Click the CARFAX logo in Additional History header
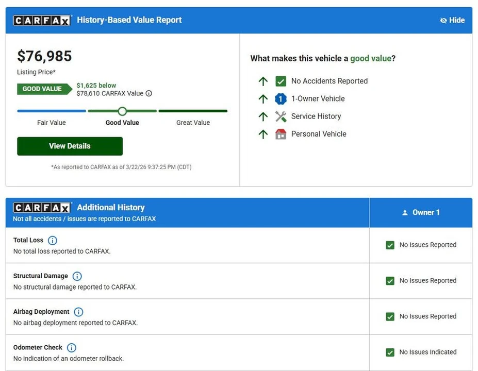478x371 pixels. pos(42,208)
